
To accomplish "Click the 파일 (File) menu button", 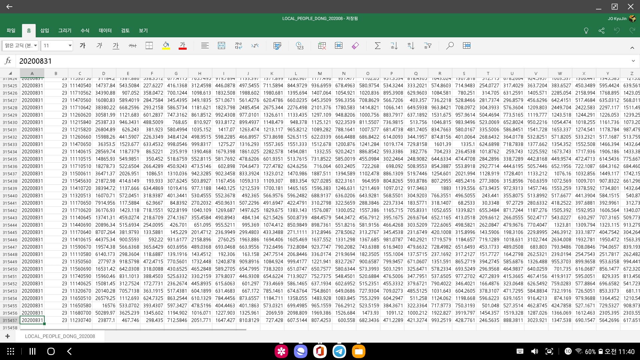I will pyautogui.click(x=11, y=30).
